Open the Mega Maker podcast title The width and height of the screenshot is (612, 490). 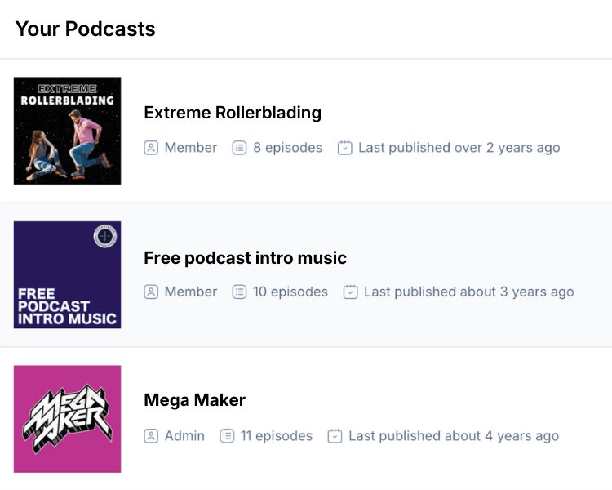(x=194, y=400)
